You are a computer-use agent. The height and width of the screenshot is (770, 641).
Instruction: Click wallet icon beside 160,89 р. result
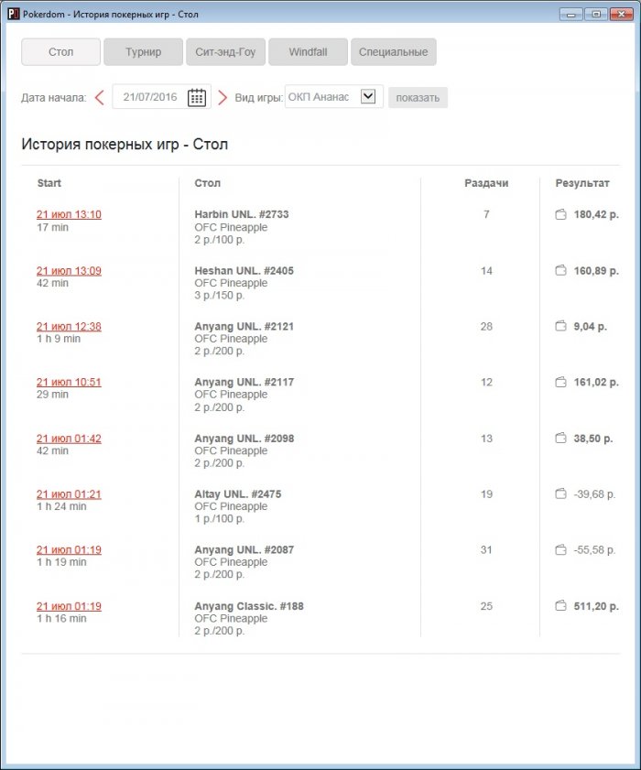(560, 271)
